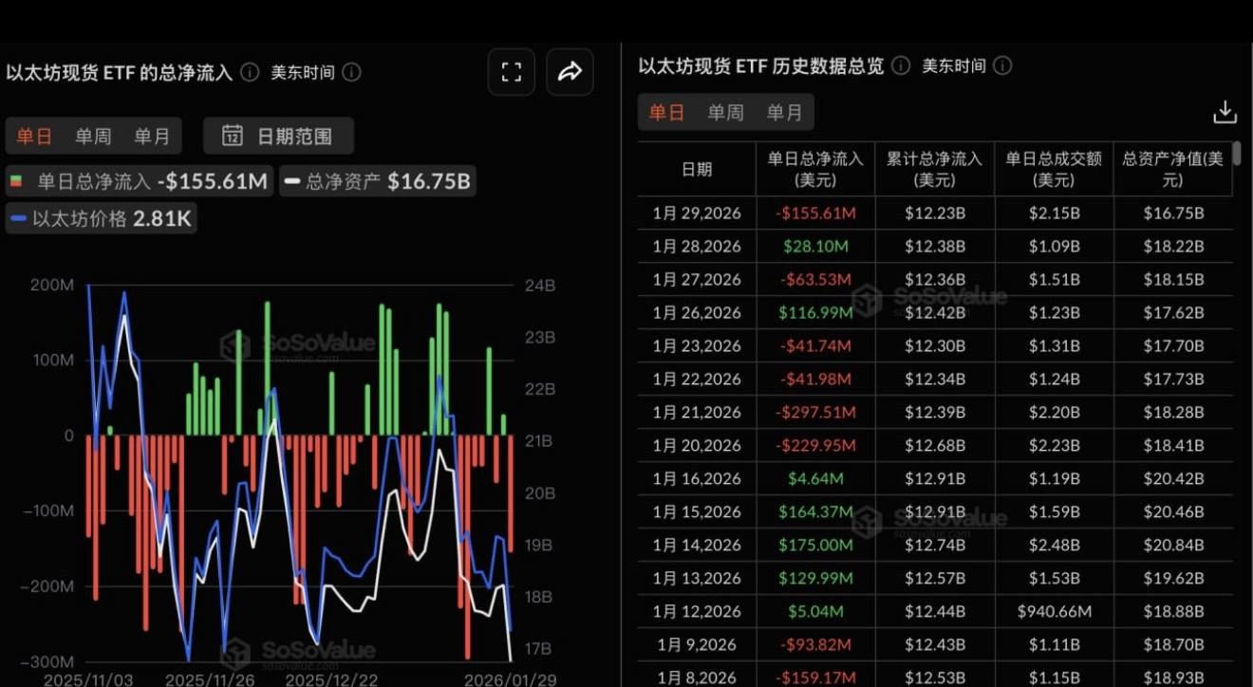Click the info icon next to left 美东时间 label
The image size is (1253, 687).
coord(350,72)
